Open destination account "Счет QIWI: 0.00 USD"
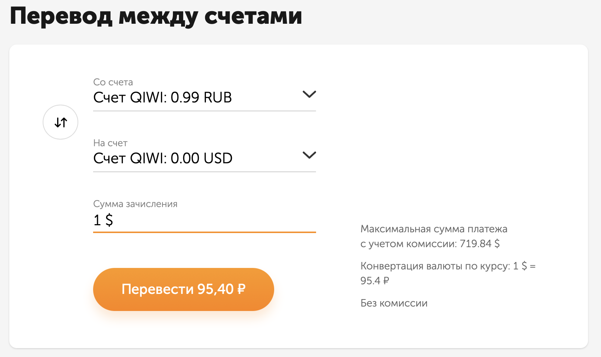 (163, 158)
